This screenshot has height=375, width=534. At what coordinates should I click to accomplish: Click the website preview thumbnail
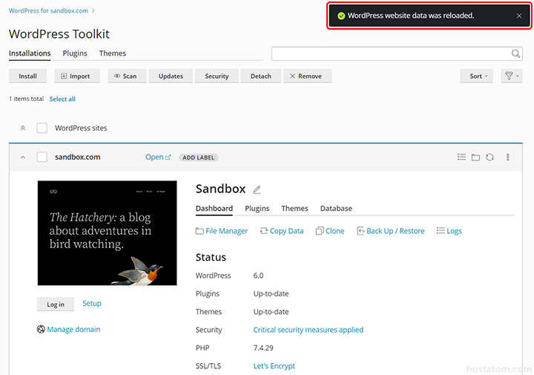tap(108, 233)
